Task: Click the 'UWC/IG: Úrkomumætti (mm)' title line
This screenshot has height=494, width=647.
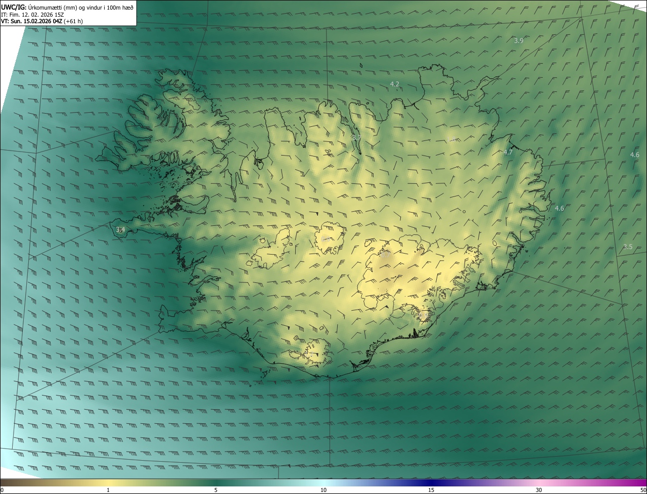Action: (x=67, y=7)
